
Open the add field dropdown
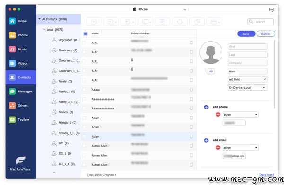pyautogui.click(x=248, y=79)
